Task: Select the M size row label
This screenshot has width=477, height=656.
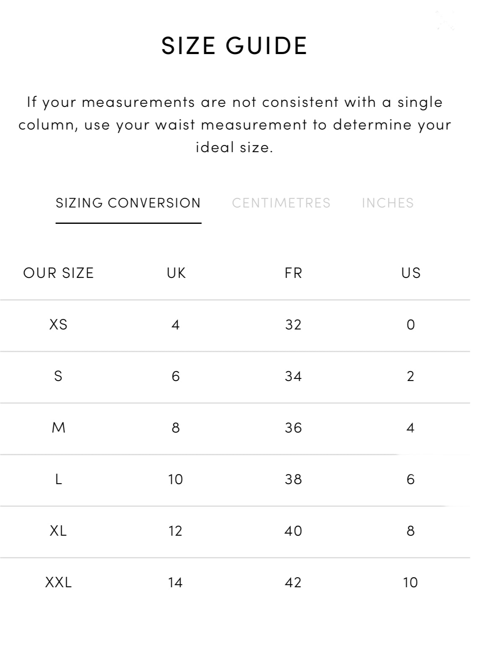Action: pos(58,428)
